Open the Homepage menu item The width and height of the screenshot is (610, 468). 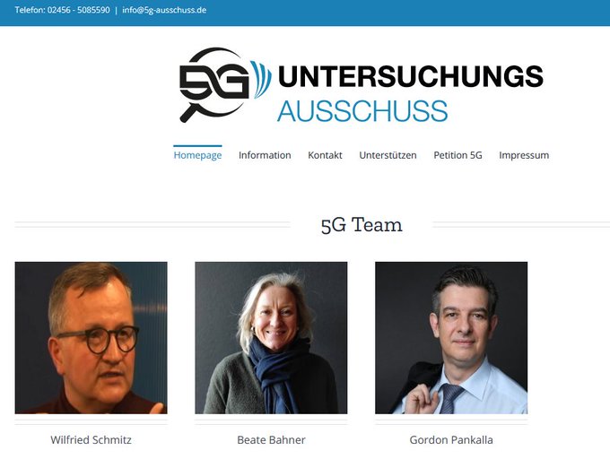[x=197, y=155]
